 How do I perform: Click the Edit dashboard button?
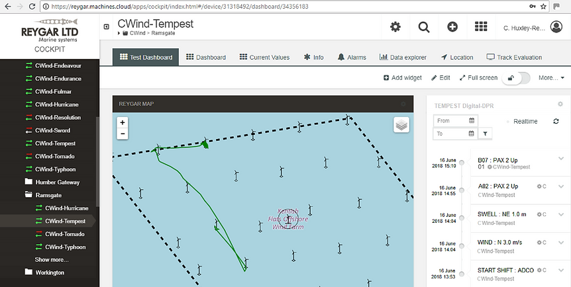click(x=441, y=77)
